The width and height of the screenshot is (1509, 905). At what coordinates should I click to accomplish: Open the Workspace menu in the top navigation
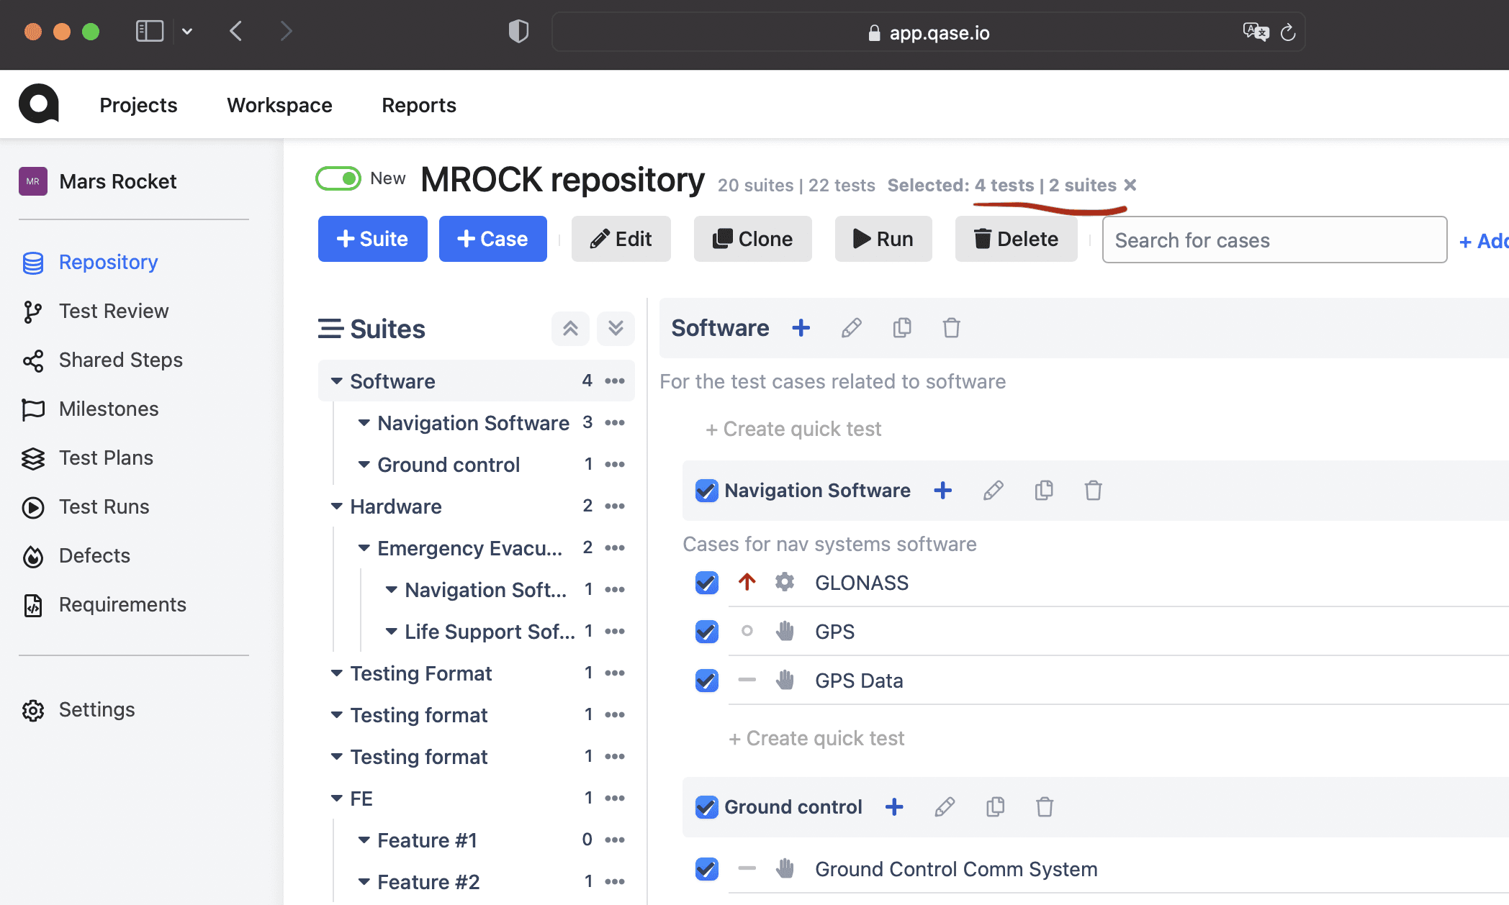pyautogui.click(x=279, y=105)
